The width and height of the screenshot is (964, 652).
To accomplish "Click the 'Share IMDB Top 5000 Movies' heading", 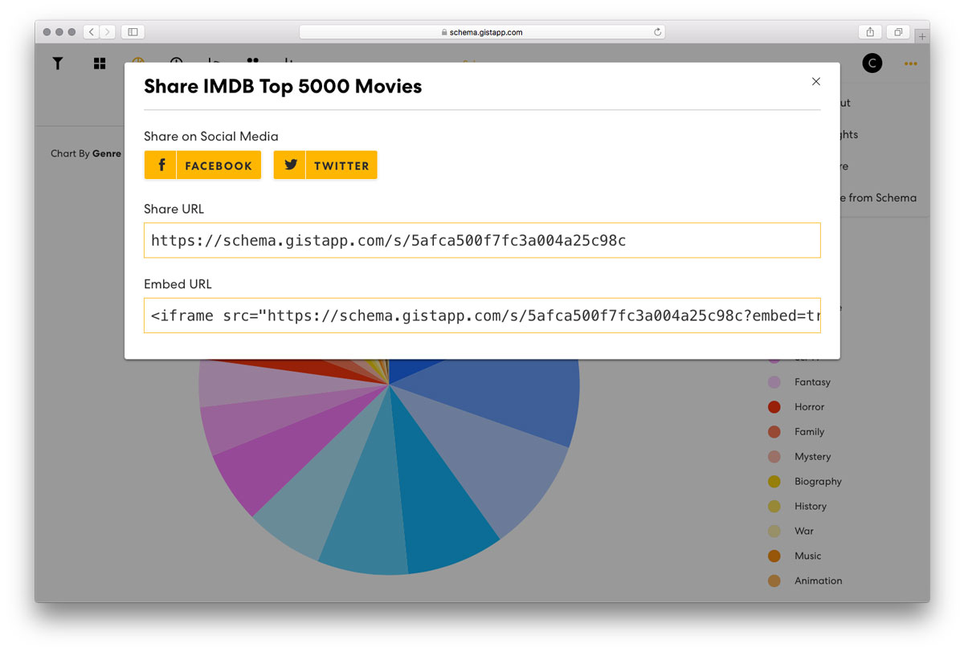I will [283, 87].
